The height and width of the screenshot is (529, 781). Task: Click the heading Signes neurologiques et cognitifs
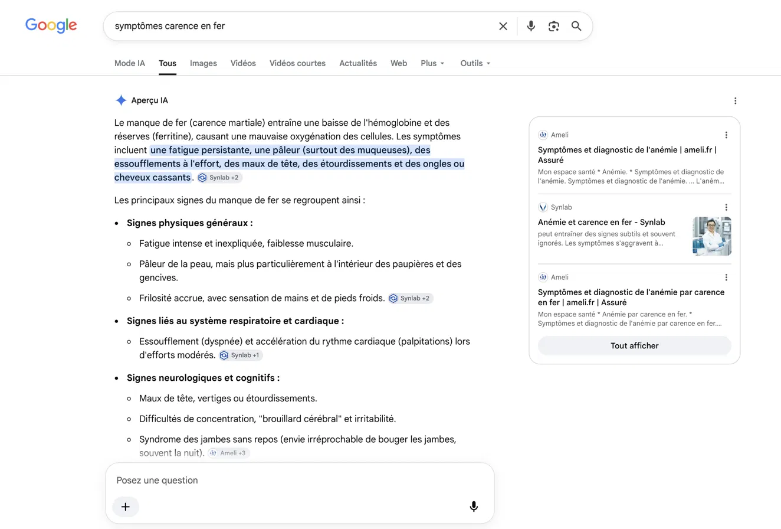(204, 378)
